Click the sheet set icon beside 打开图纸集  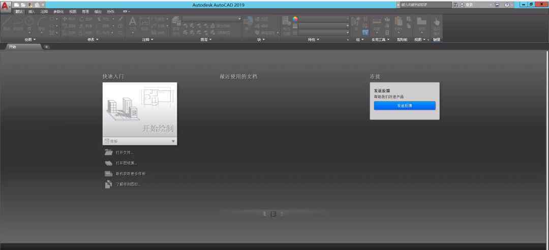[109, 163]
